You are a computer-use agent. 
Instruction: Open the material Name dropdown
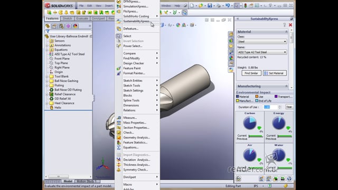pyautogui.click(x=262, y=52)
